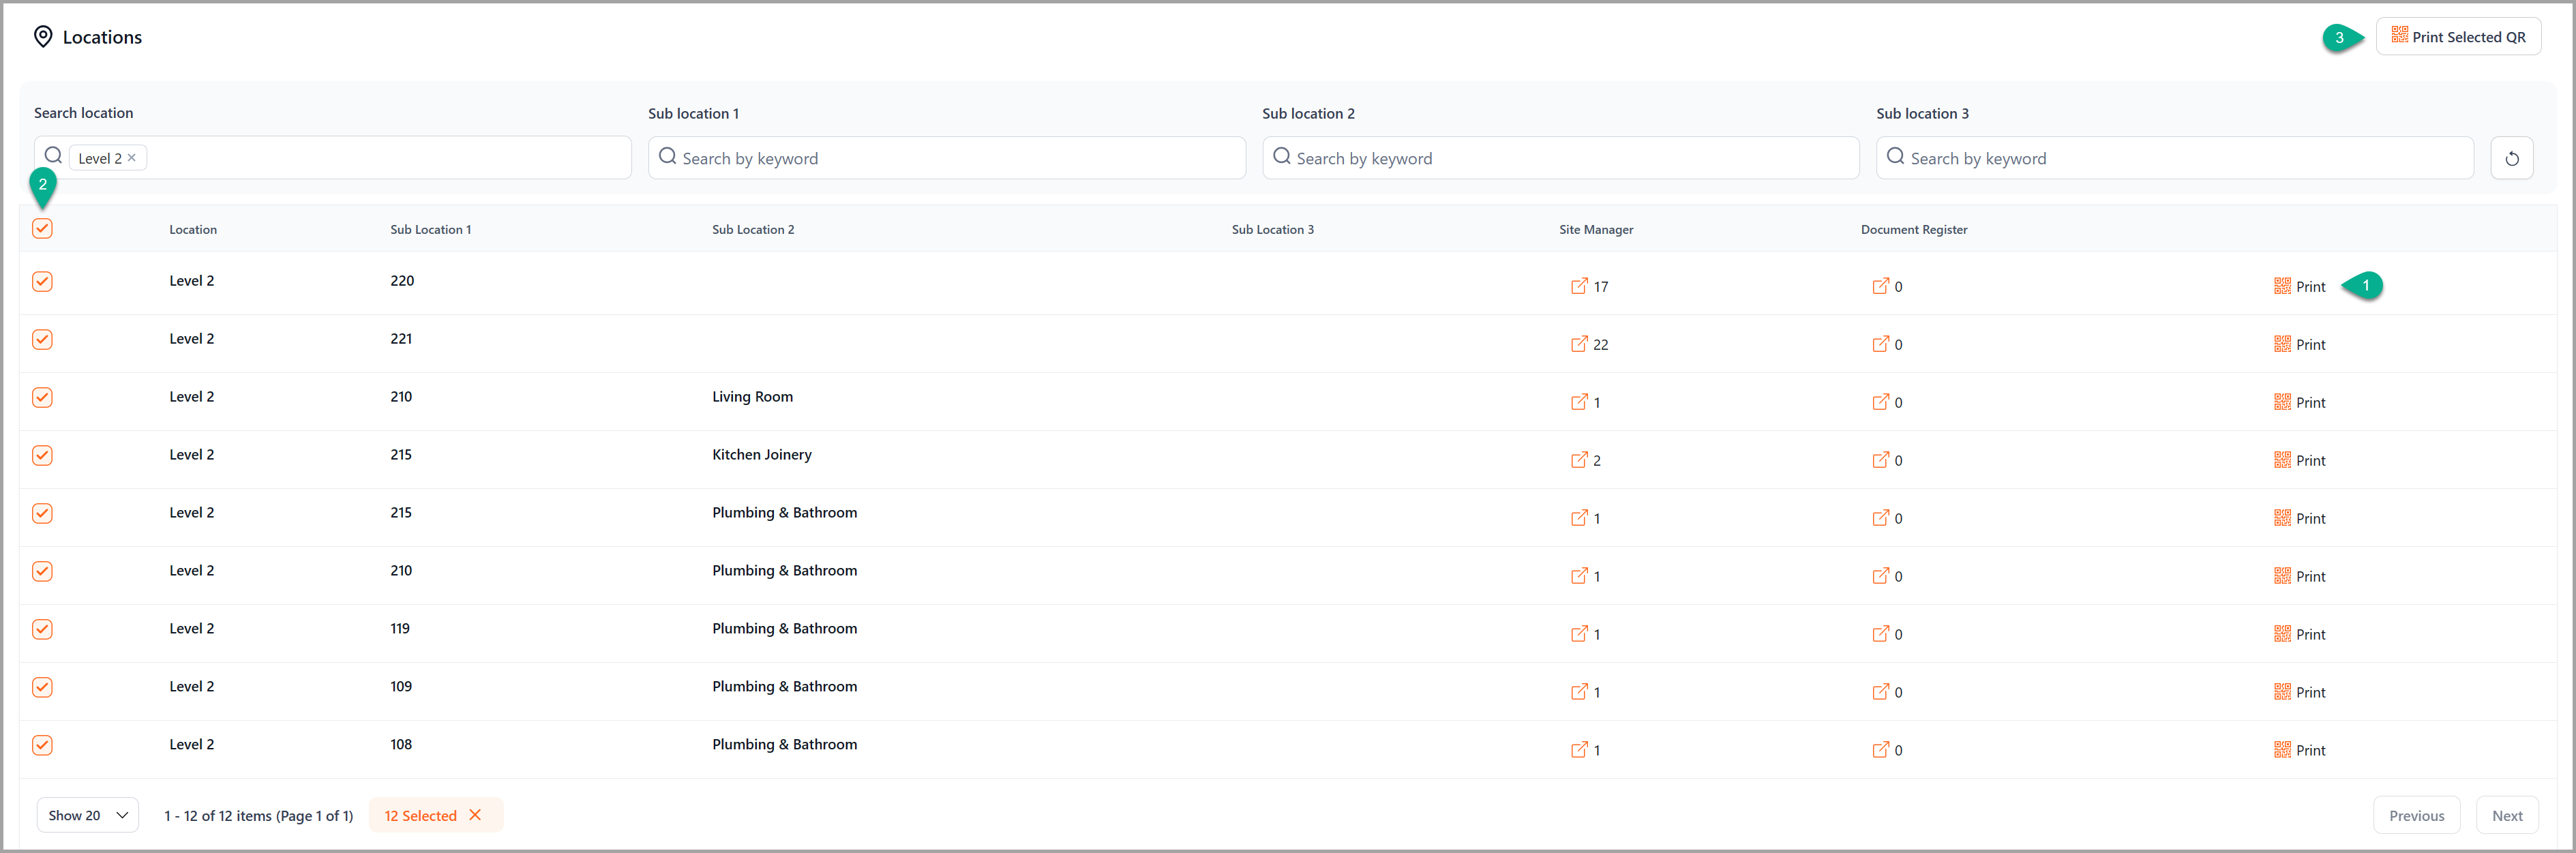Screen dimensions: 2576x853
Task: Click the Document Register external link for Level 2/210 Living Room
Action: 1878,401
